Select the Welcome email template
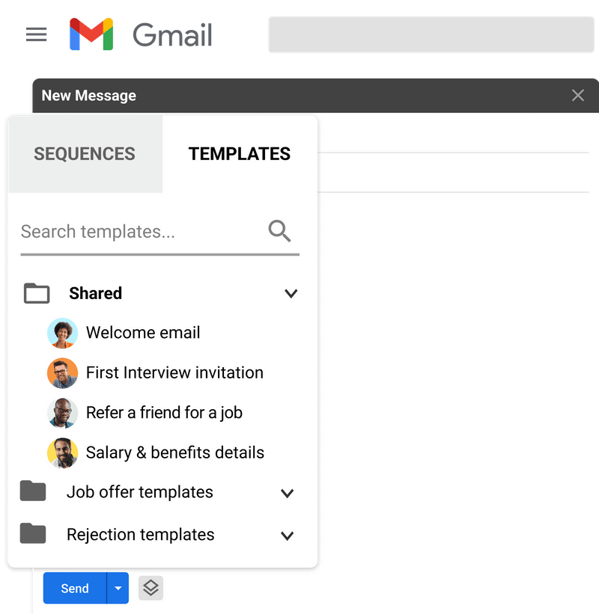 pyautogui.click(x=142, y=333)
